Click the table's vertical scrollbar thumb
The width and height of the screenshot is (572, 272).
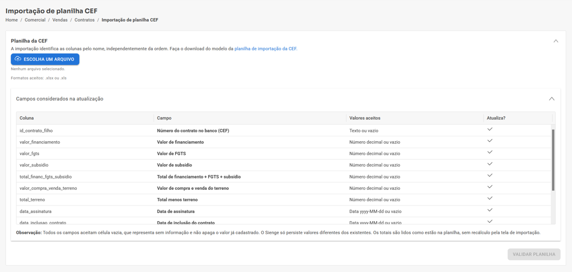point(553,160)
